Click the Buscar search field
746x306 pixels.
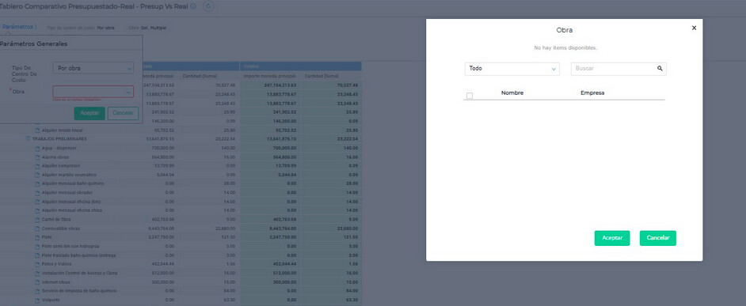[618, 69]
